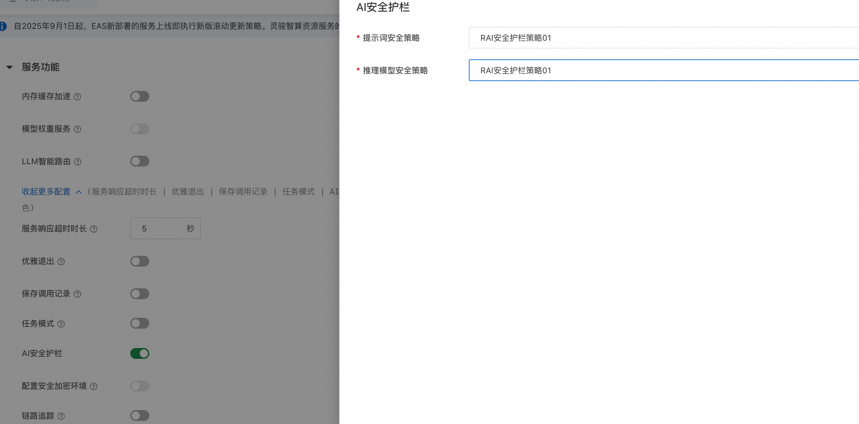This screenshot has height=424, width=859.
Task: Open 提示词安全策略 dropdown
Action: pyautogui.click(x=663, y=38)
